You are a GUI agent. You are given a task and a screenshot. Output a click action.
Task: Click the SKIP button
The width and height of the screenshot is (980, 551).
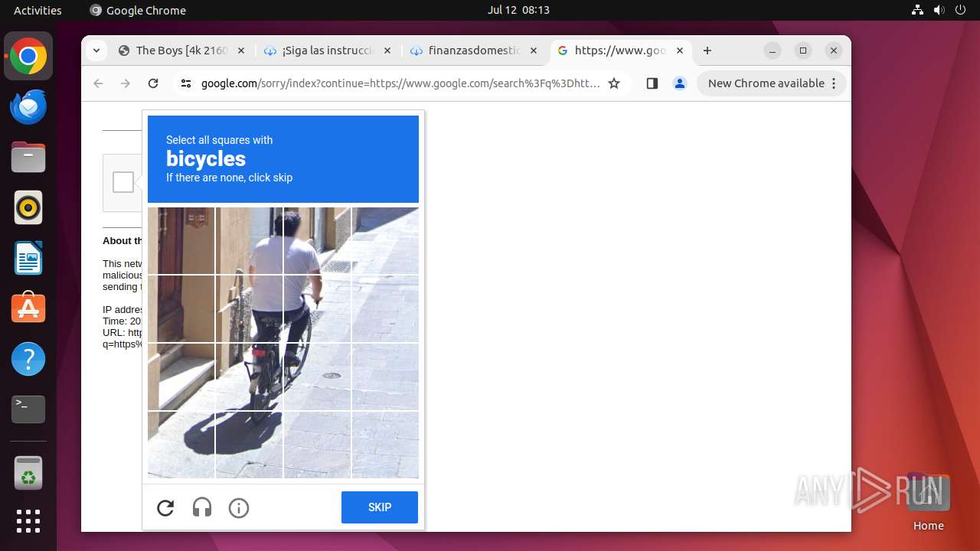[380, 507]
